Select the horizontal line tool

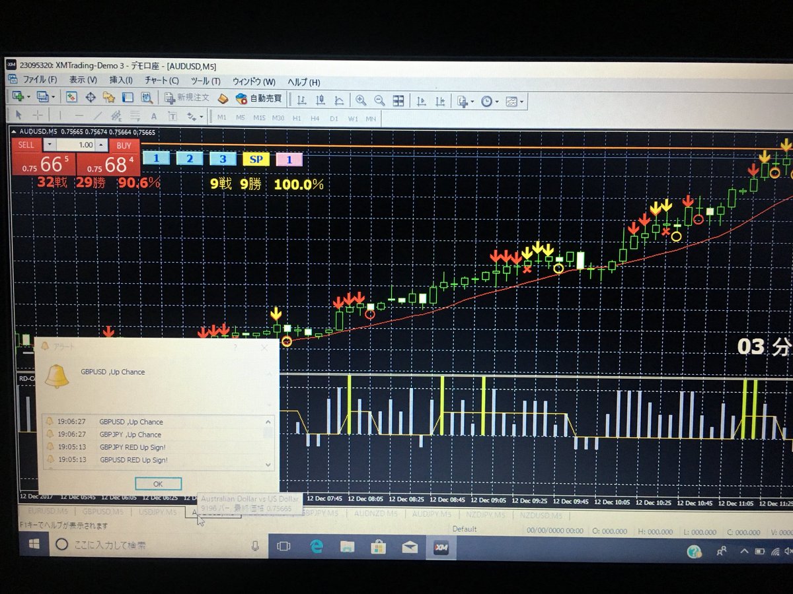click(79, 115)
